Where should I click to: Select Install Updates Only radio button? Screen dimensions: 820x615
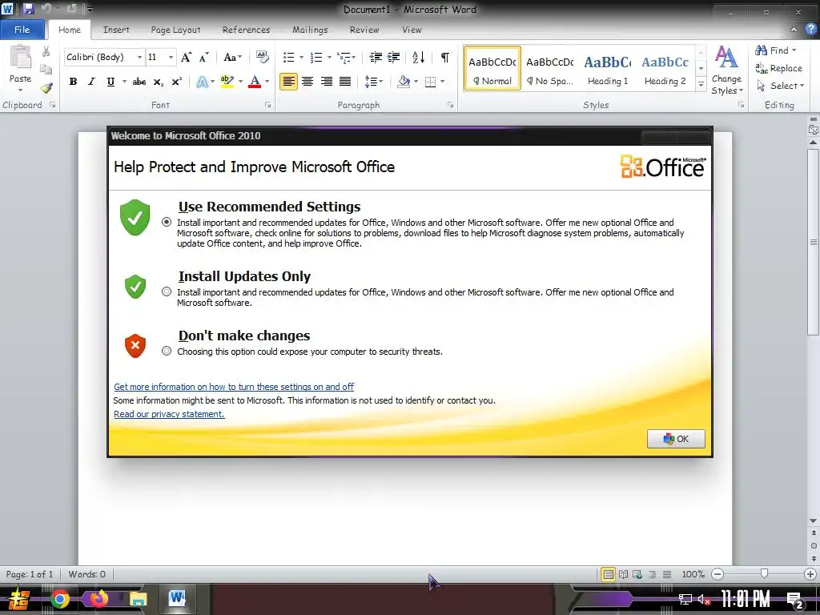point(167,291)
